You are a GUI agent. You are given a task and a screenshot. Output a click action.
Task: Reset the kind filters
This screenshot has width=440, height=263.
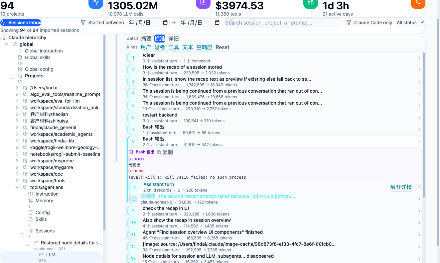point(222,47)
